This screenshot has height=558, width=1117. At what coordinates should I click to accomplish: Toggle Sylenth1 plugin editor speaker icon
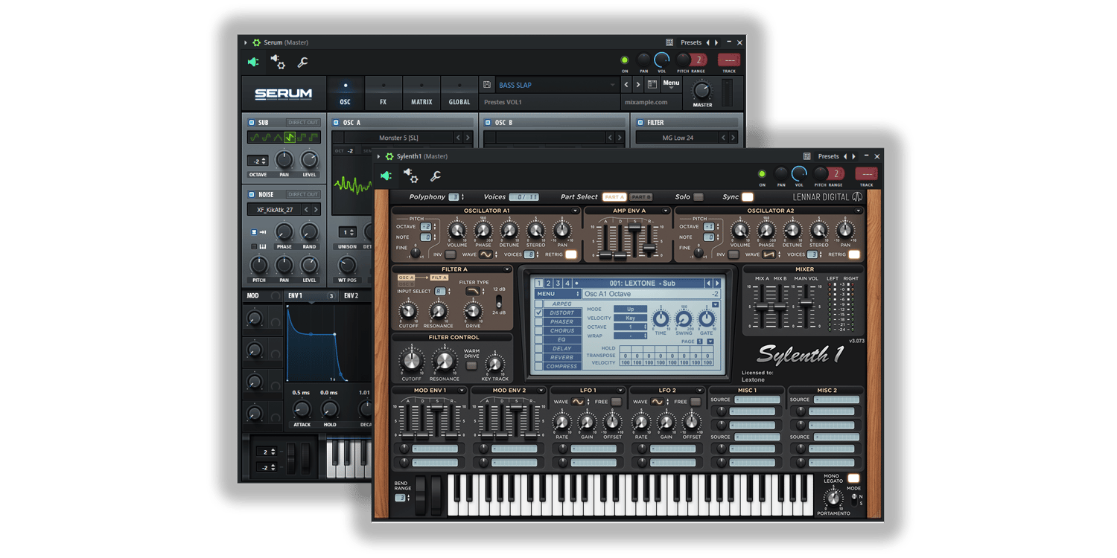coord(386,176)
